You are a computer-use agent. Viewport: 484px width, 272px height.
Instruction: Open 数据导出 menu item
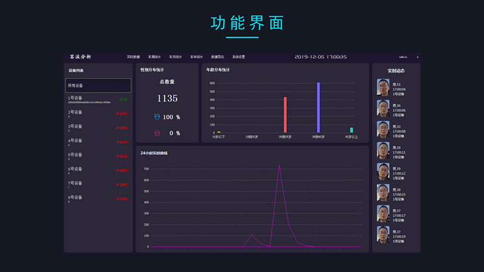pyautogui.click(x=218, y=57)
